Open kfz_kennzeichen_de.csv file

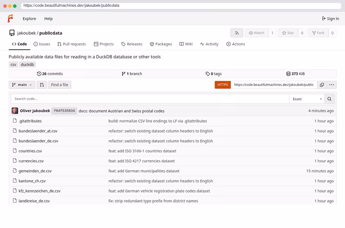39,191
